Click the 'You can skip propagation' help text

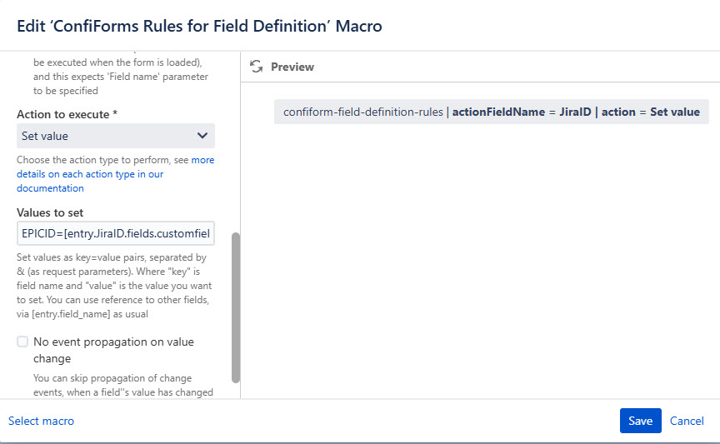[123, 385]
